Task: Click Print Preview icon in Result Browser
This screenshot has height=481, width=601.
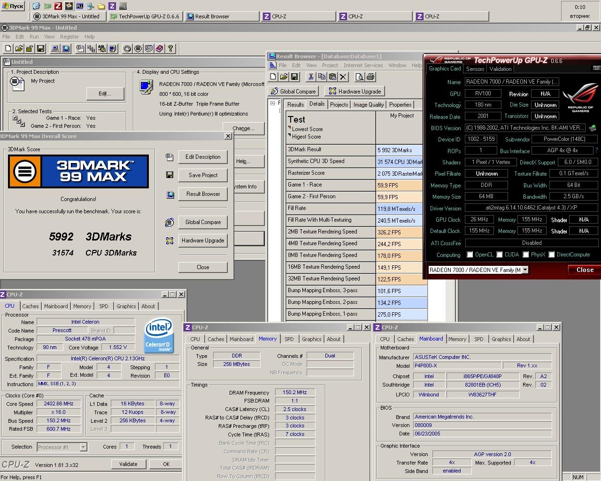Action: (360, 77)
